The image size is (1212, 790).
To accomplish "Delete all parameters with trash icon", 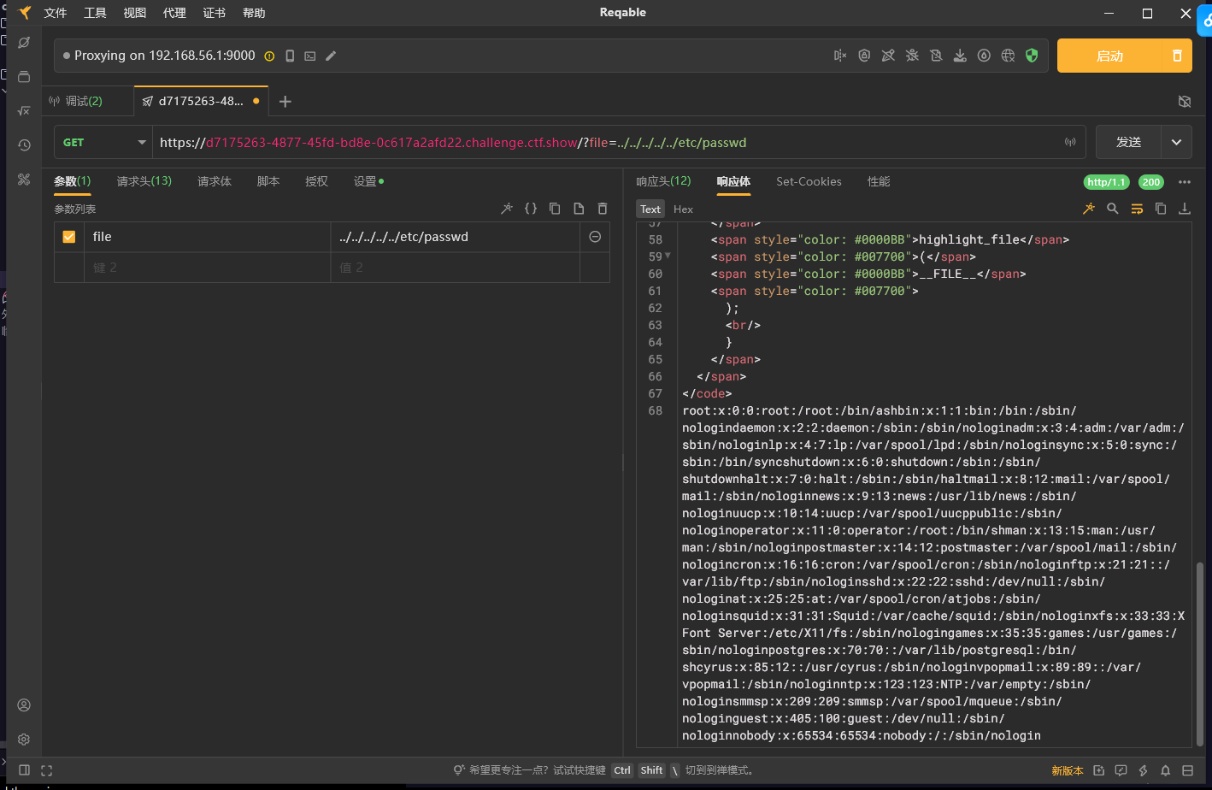I will coord(603,209).
